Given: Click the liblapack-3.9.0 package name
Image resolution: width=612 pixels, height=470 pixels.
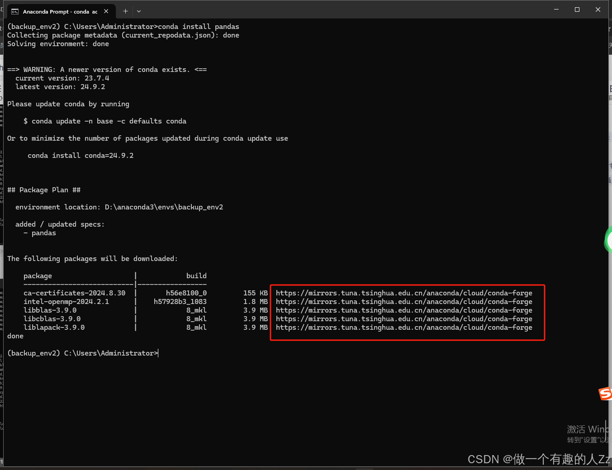Looking at the screenshot, I should pyautogui.click(x=54, y=328).
